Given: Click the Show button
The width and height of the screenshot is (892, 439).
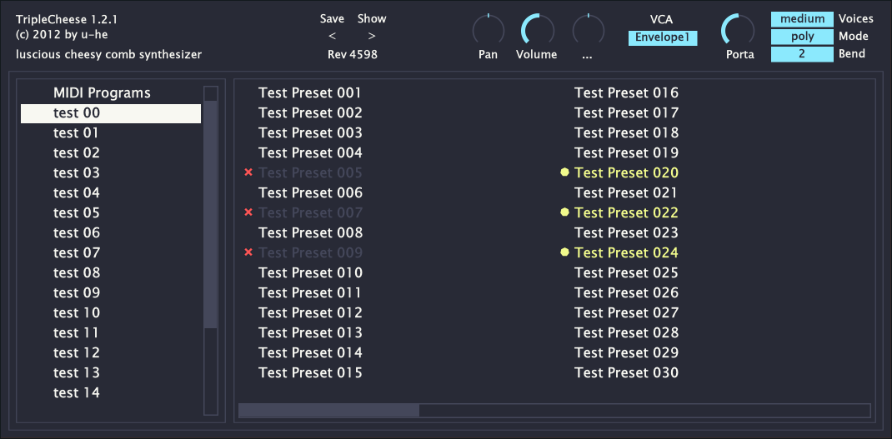Looking at the screenshot, I should point(372,19).
